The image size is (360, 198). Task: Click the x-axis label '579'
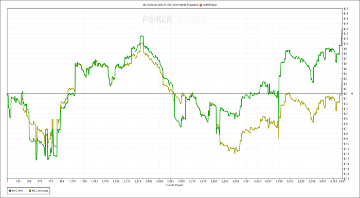coord(40,181)
